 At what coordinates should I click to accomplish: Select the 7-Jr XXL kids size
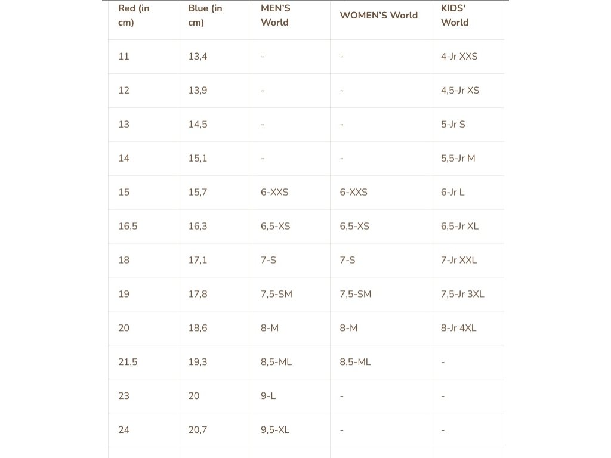pyautogui.click(x=459, y=261)
